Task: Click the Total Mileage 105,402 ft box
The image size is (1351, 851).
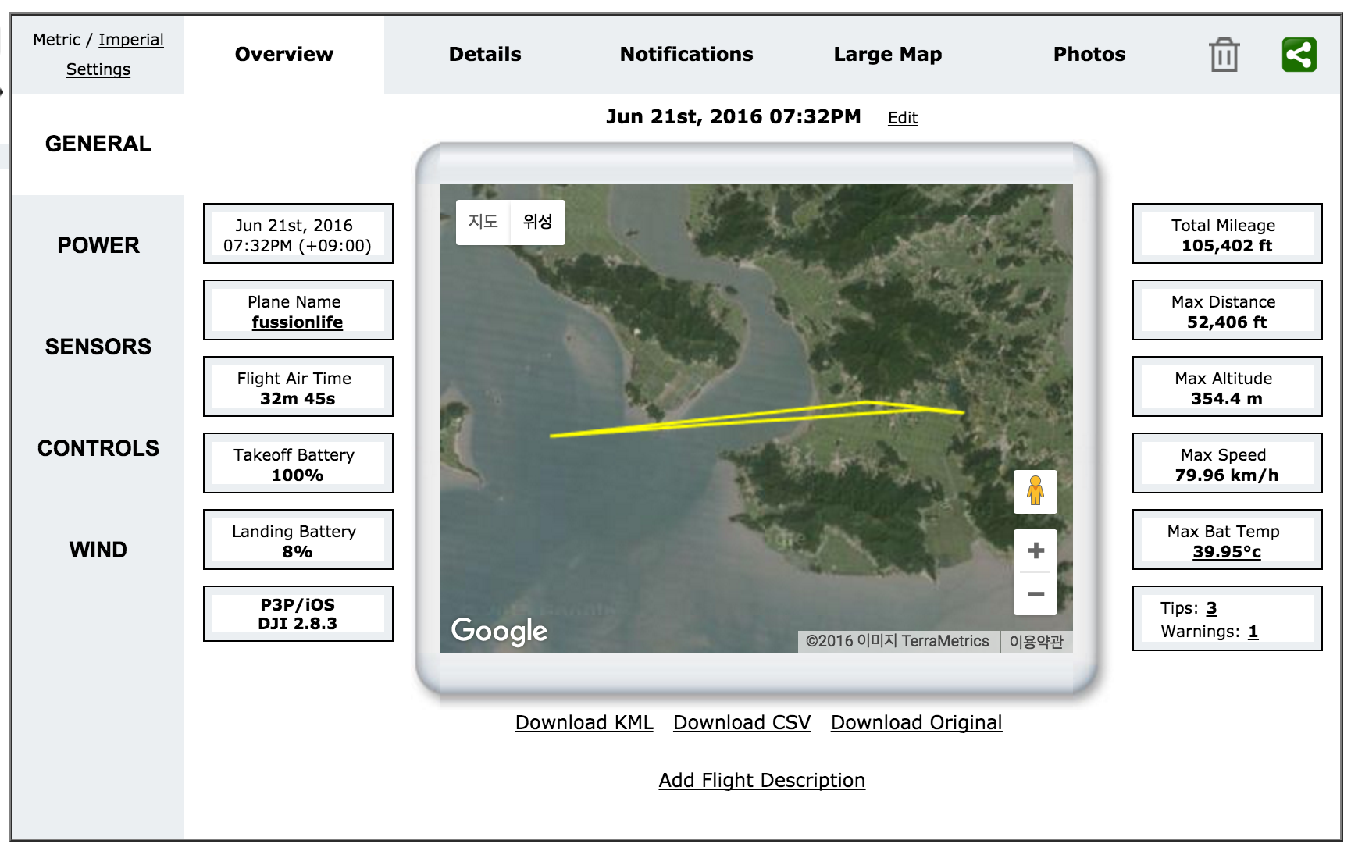Action: pos(1227,233)
